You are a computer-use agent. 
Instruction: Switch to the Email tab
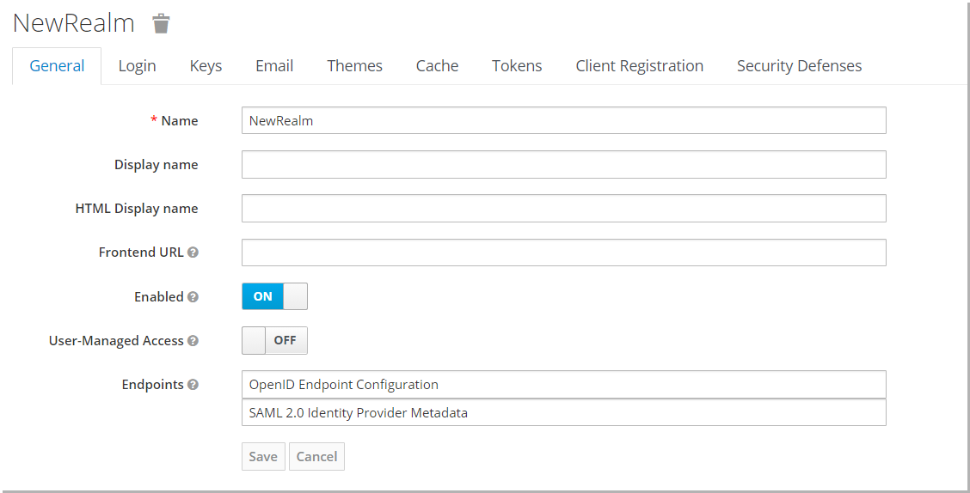pos(274,65)
